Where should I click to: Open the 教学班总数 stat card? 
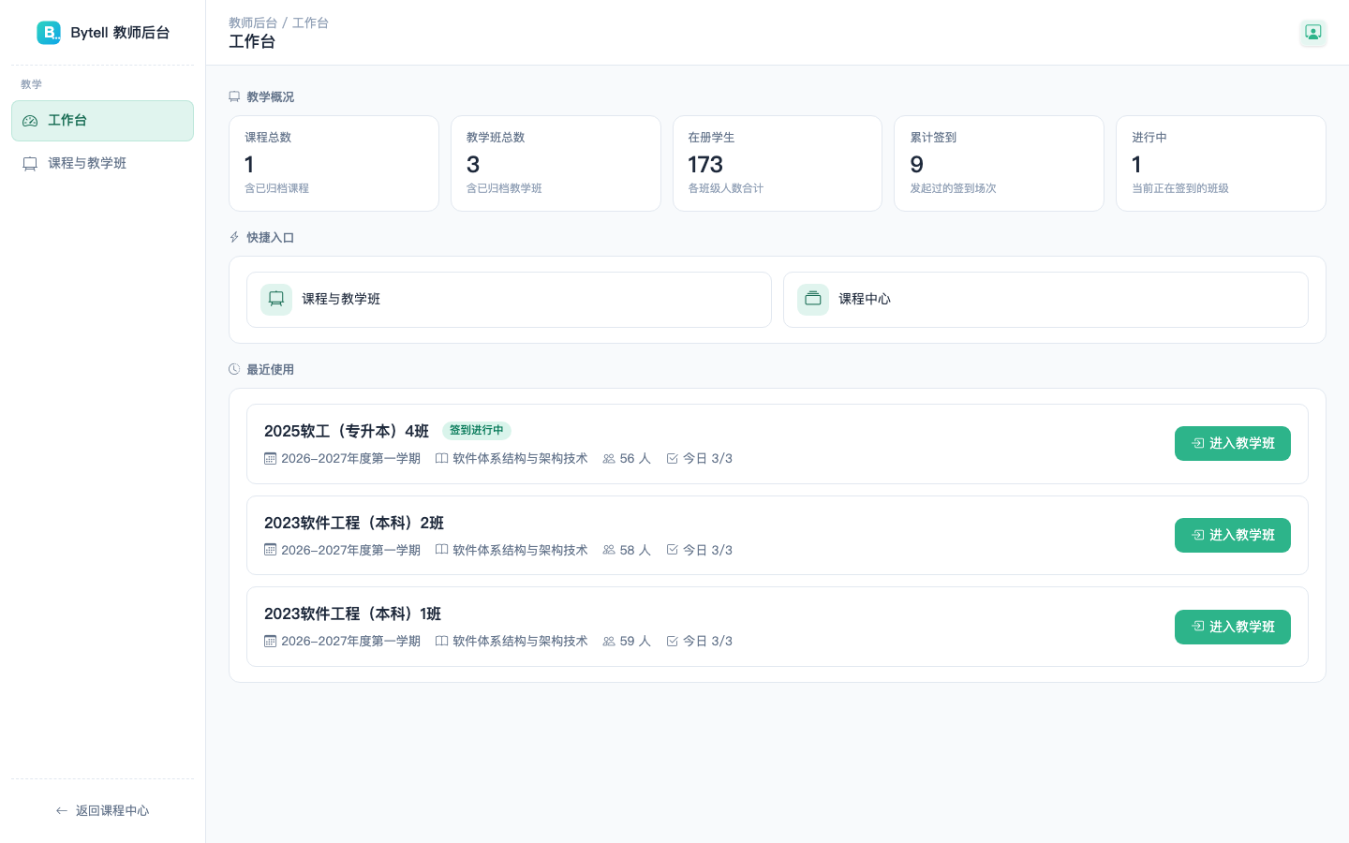point(556,163)
